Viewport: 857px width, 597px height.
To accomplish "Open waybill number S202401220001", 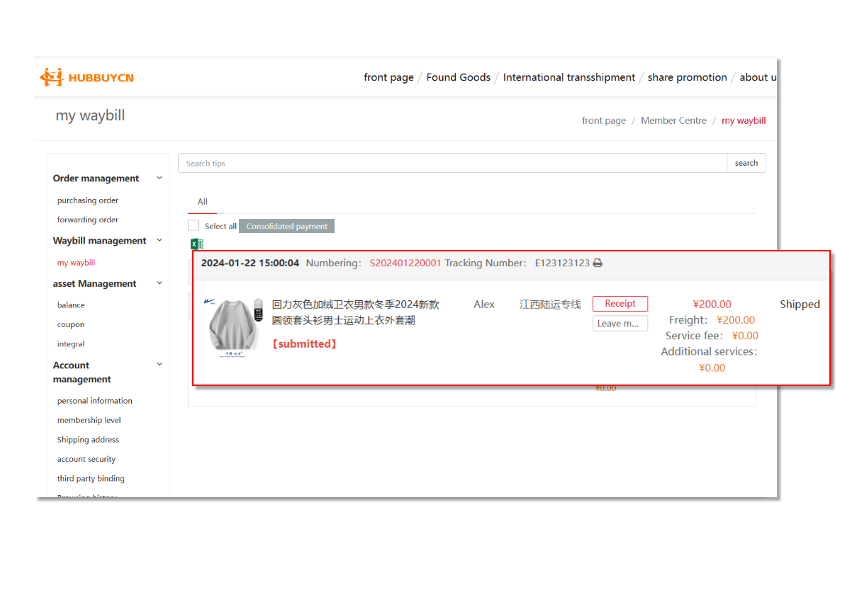I will 405,263.
